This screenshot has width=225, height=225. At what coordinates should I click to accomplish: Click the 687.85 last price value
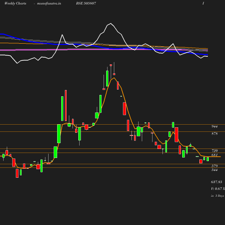pos(216,182)
